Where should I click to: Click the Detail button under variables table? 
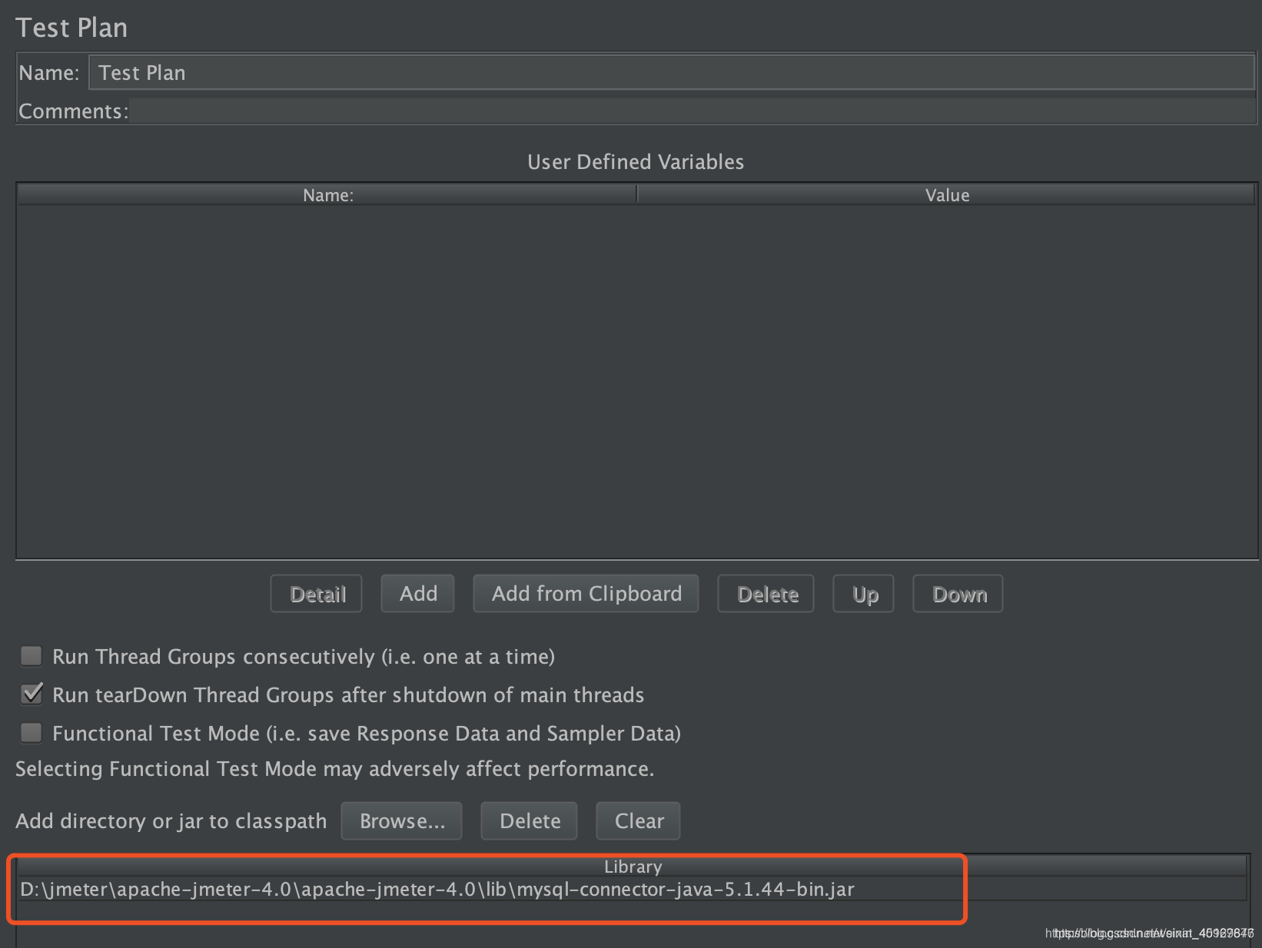(x=317, y=594)
